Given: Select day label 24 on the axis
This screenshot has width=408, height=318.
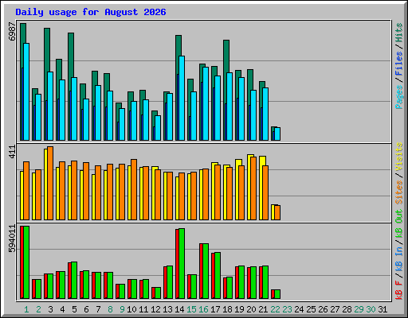Looking at the screenshot, I should tap(299, 309).
